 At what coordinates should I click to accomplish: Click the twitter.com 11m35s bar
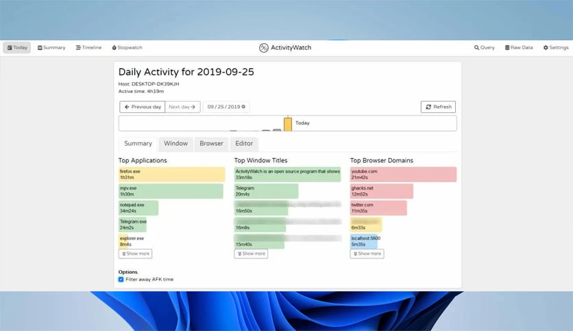click(x=378, y=208)
